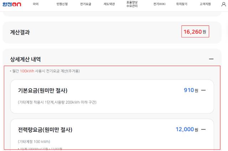Image resolution: width=228 pixels, height=151 pixels.
Task: Open the 제도약관 menu
Action: [109, 4]
